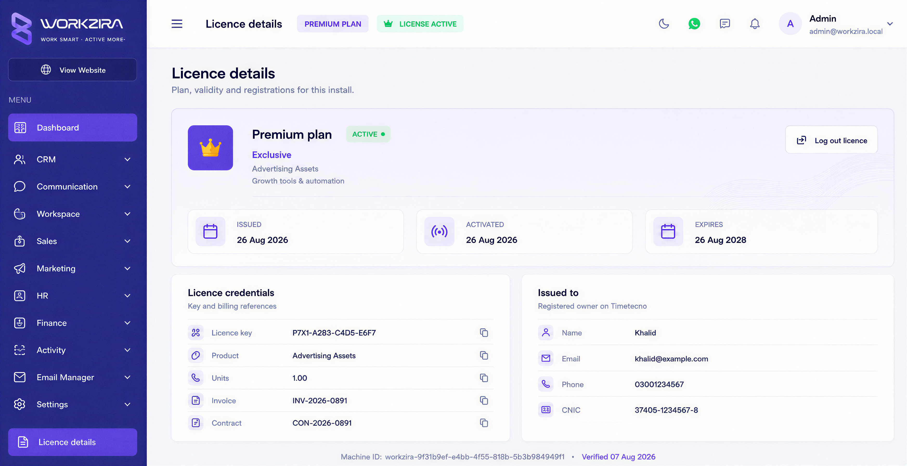Click the ACTIVE status pill

coord(368,134)
